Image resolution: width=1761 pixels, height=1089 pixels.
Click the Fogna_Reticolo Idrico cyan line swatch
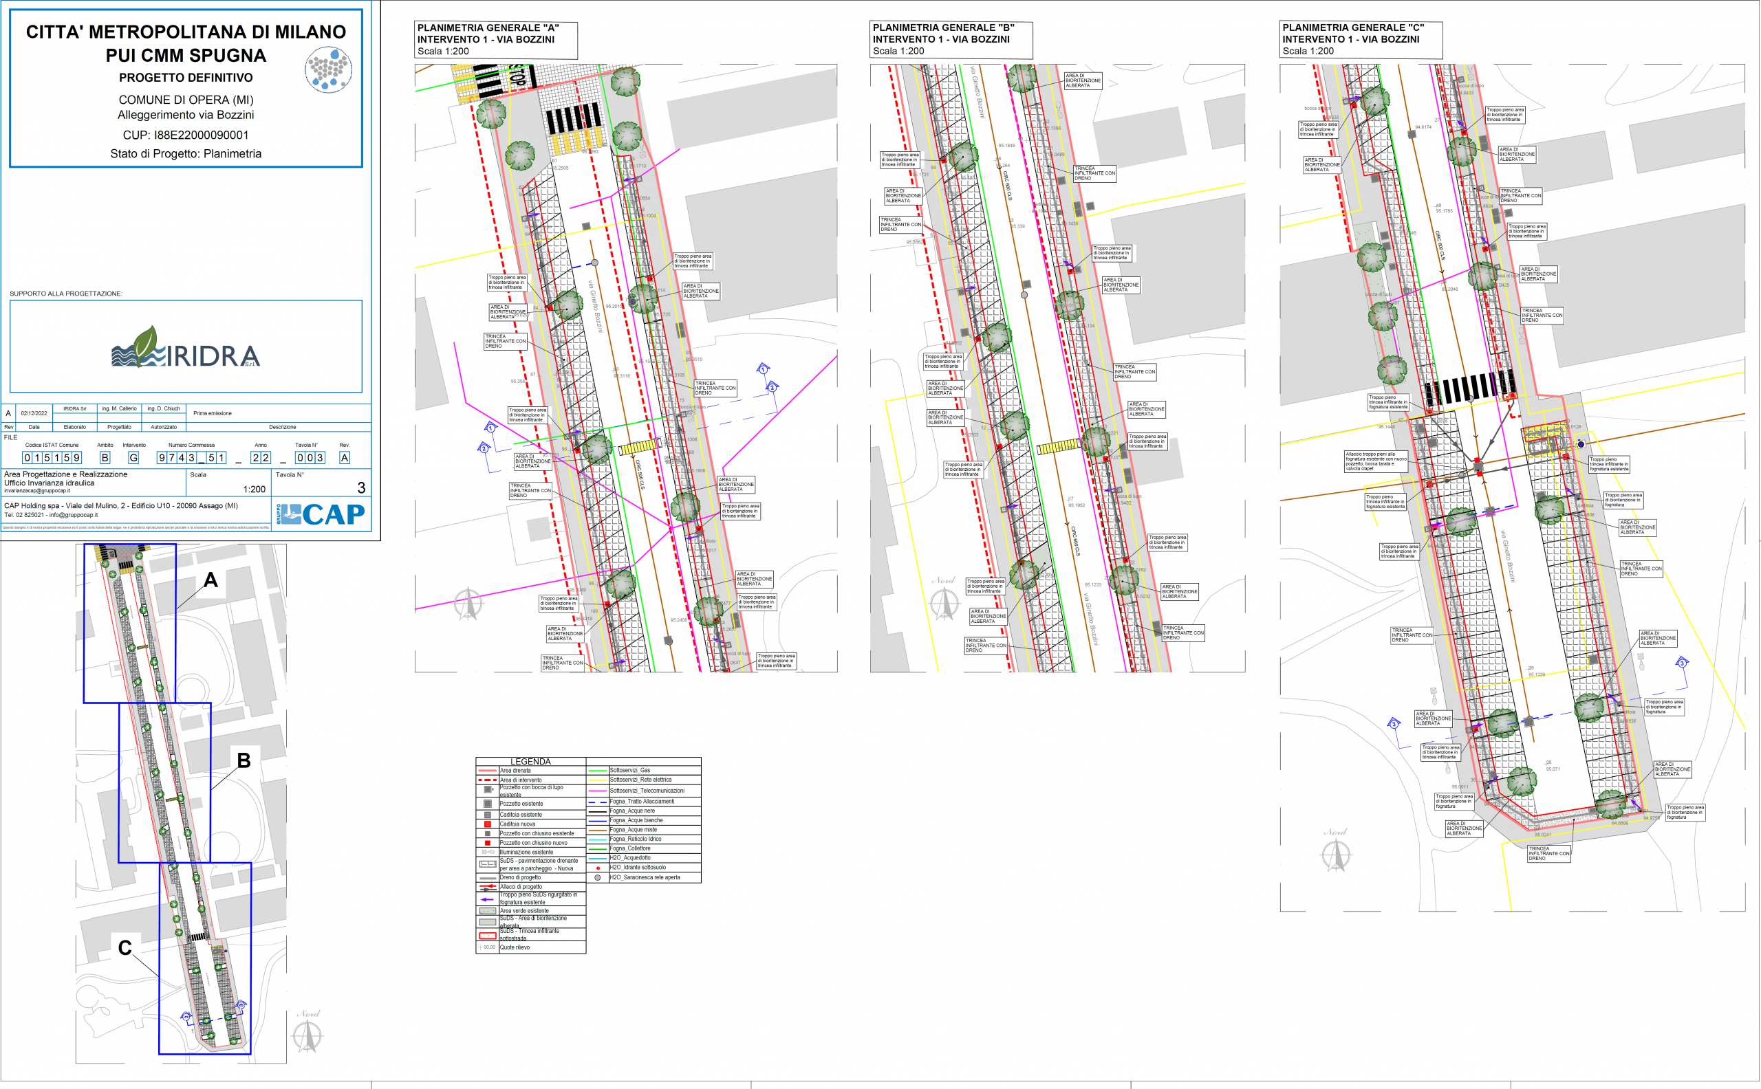pos(597,839)
